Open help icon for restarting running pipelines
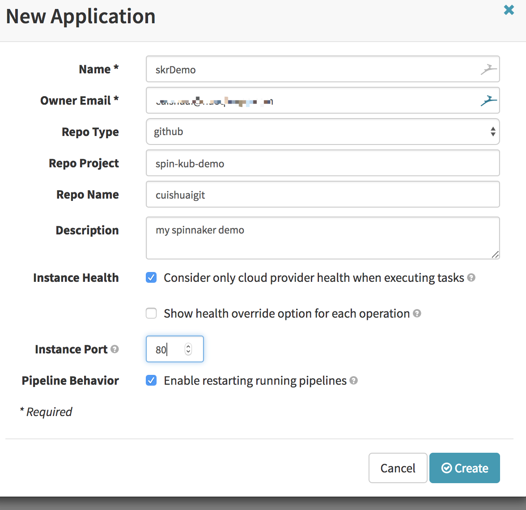Viewport: 526px width, 510px height. [x=353, y=381]
